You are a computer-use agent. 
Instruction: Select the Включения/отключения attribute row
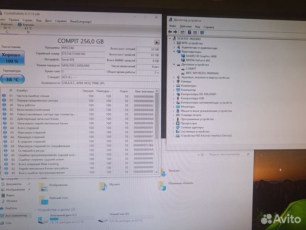pos(78,110)
